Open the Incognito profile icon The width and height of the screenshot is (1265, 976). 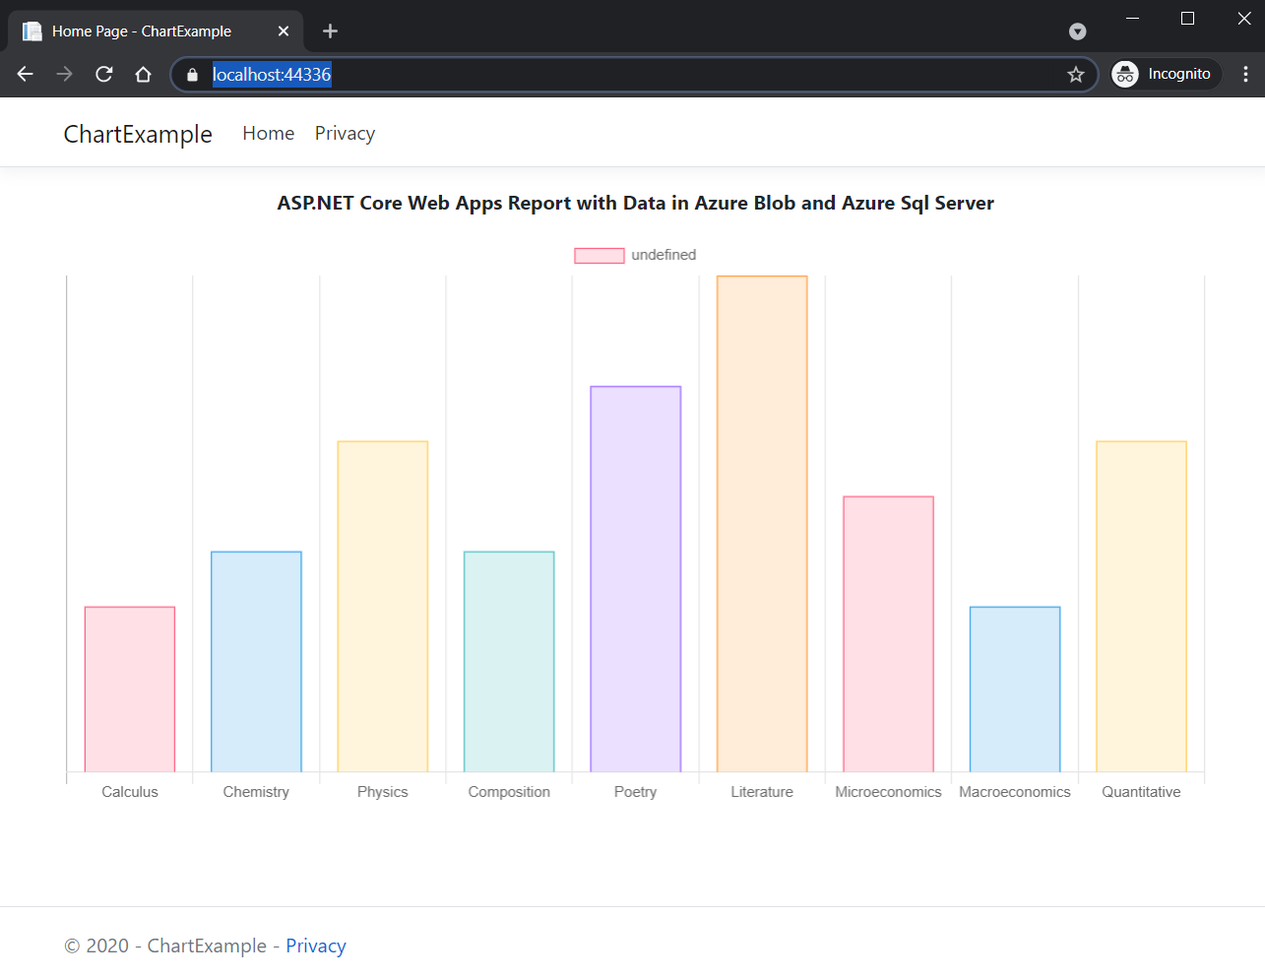coord(1124,73)
